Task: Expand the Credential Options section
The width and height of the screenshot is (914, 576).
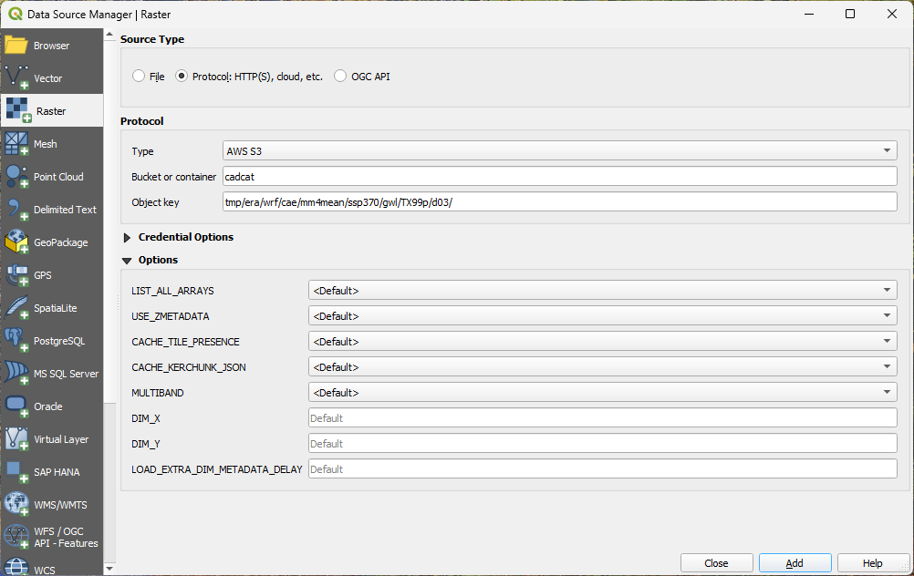Action: [x=128, y=237]
